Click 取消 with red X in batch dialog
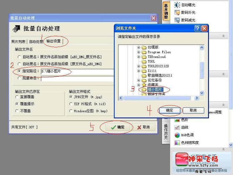This screenshot has height=175, width=233. [x=143, y=127]
